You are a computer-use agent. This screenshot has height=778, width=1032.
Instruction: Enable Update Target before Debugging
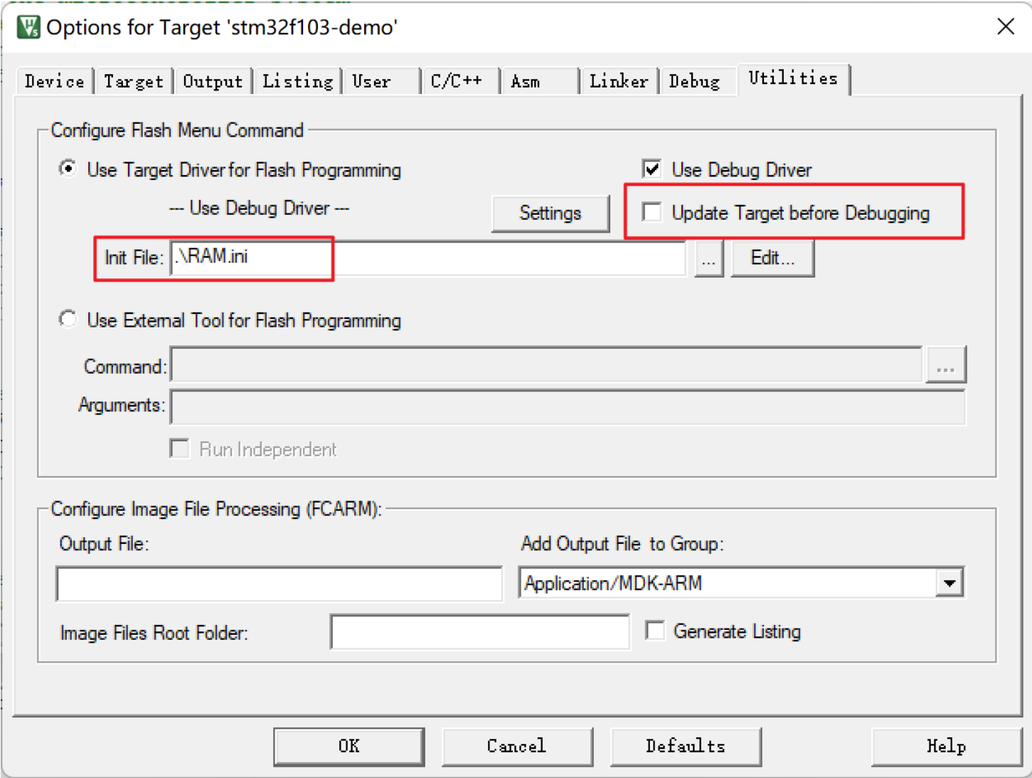tap(651, 212)
